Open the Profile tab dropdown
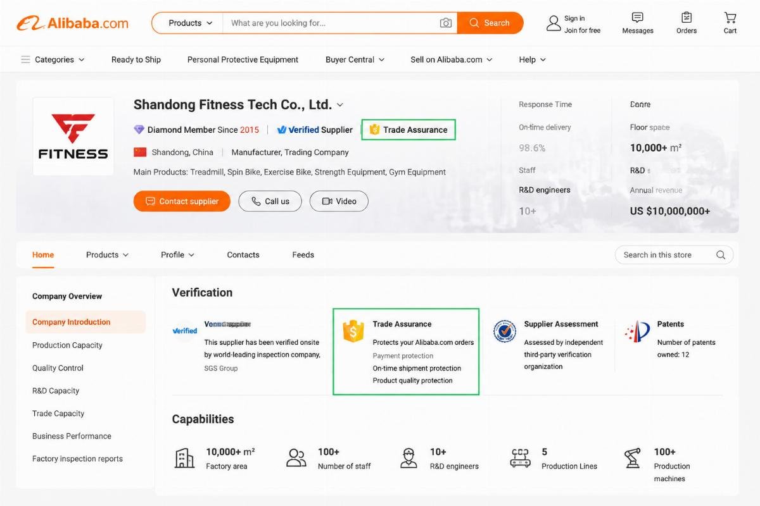 point(177,255)
